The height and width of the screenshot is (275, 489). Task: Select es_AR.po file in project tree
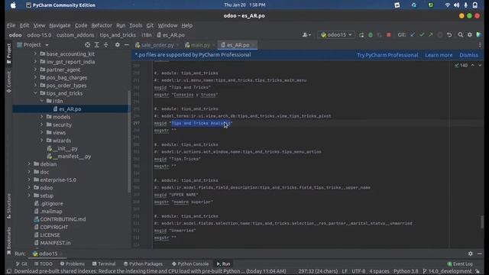pos(70,108)
